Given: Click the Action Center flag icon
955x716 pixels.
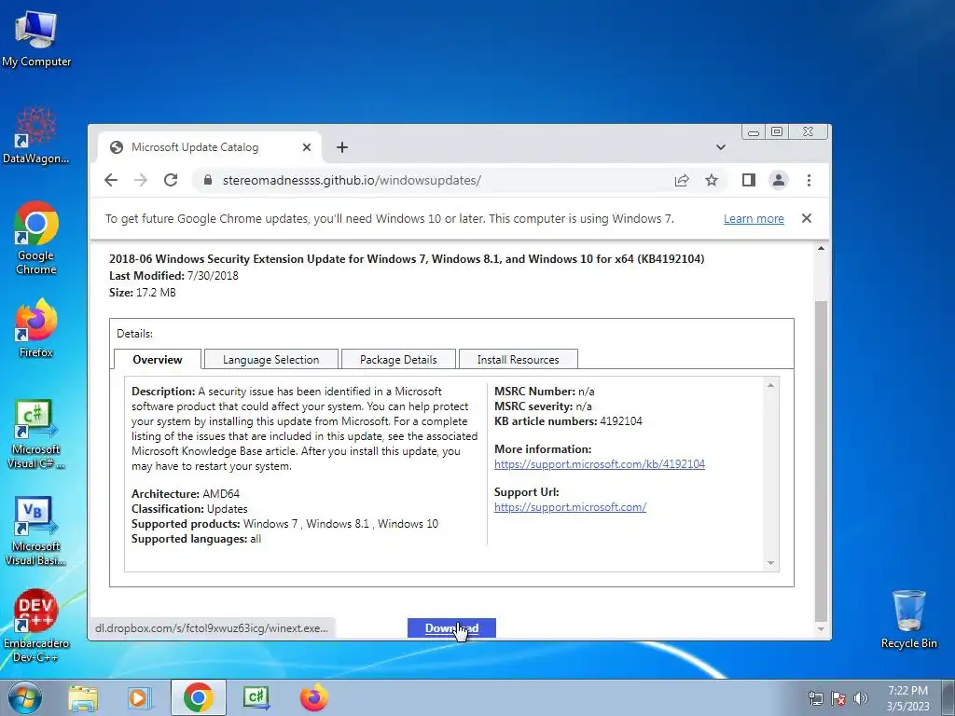Looking at the screenshot, I should [838, 698].
